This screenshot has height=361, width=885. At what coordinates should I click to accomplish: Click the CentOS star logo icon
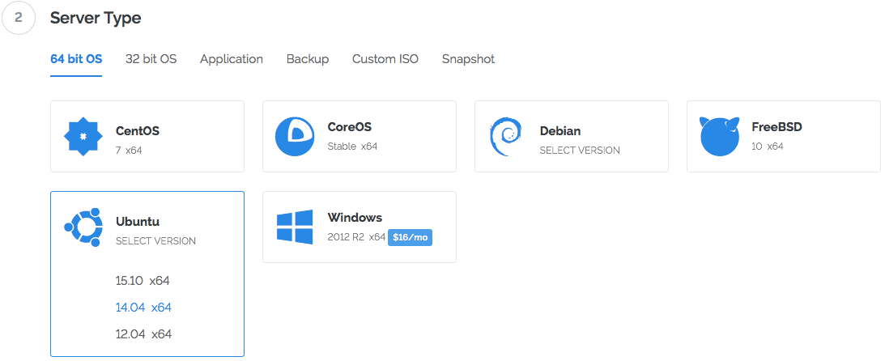(x=83, y=137)
